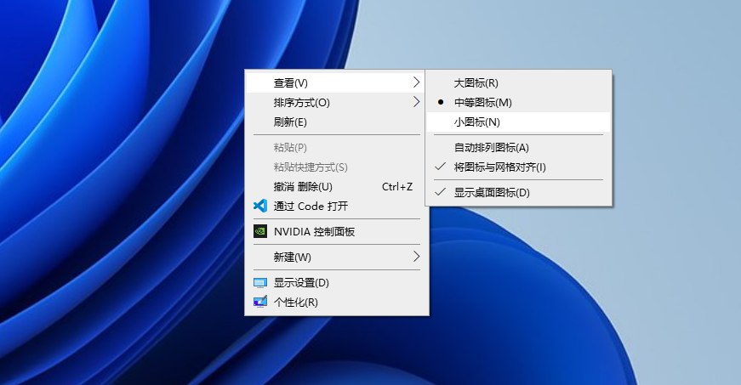
Task: Click the personalization paintbrush icon
Action: (x=260, y=302)
